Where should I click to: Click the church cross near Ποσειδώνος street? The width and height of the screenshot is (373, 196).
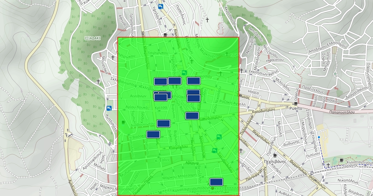point(207,20)
